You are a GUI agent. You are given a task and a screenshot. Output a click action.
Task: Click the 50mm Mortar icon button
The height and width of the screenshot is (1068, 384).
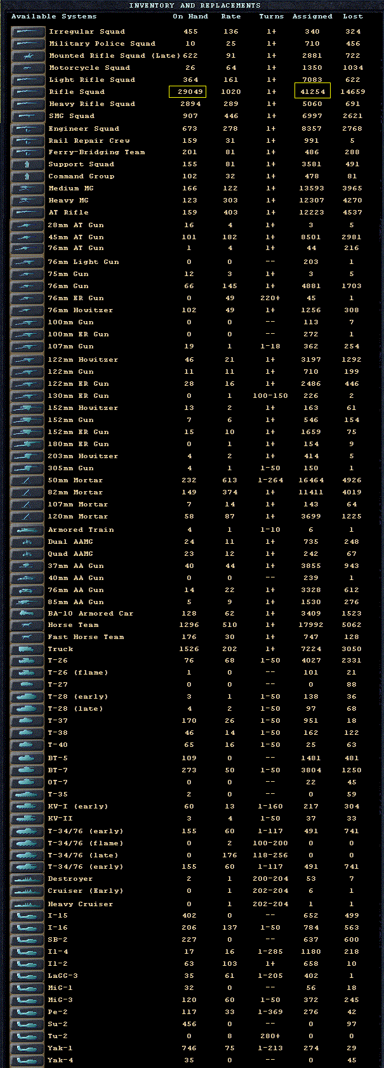point(28,480)
